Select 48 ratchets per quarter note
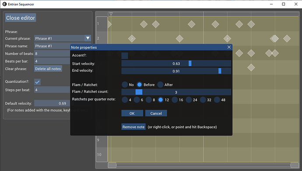The height and width of the screenshot is (171, 302). 217,100
